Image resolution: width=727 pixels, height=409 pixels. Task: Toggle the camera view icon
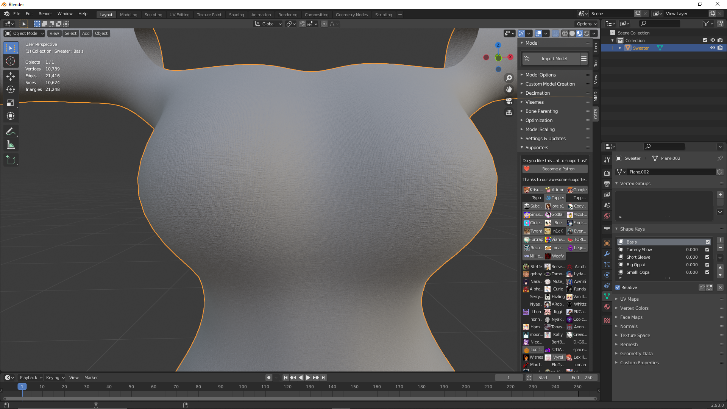509,101
